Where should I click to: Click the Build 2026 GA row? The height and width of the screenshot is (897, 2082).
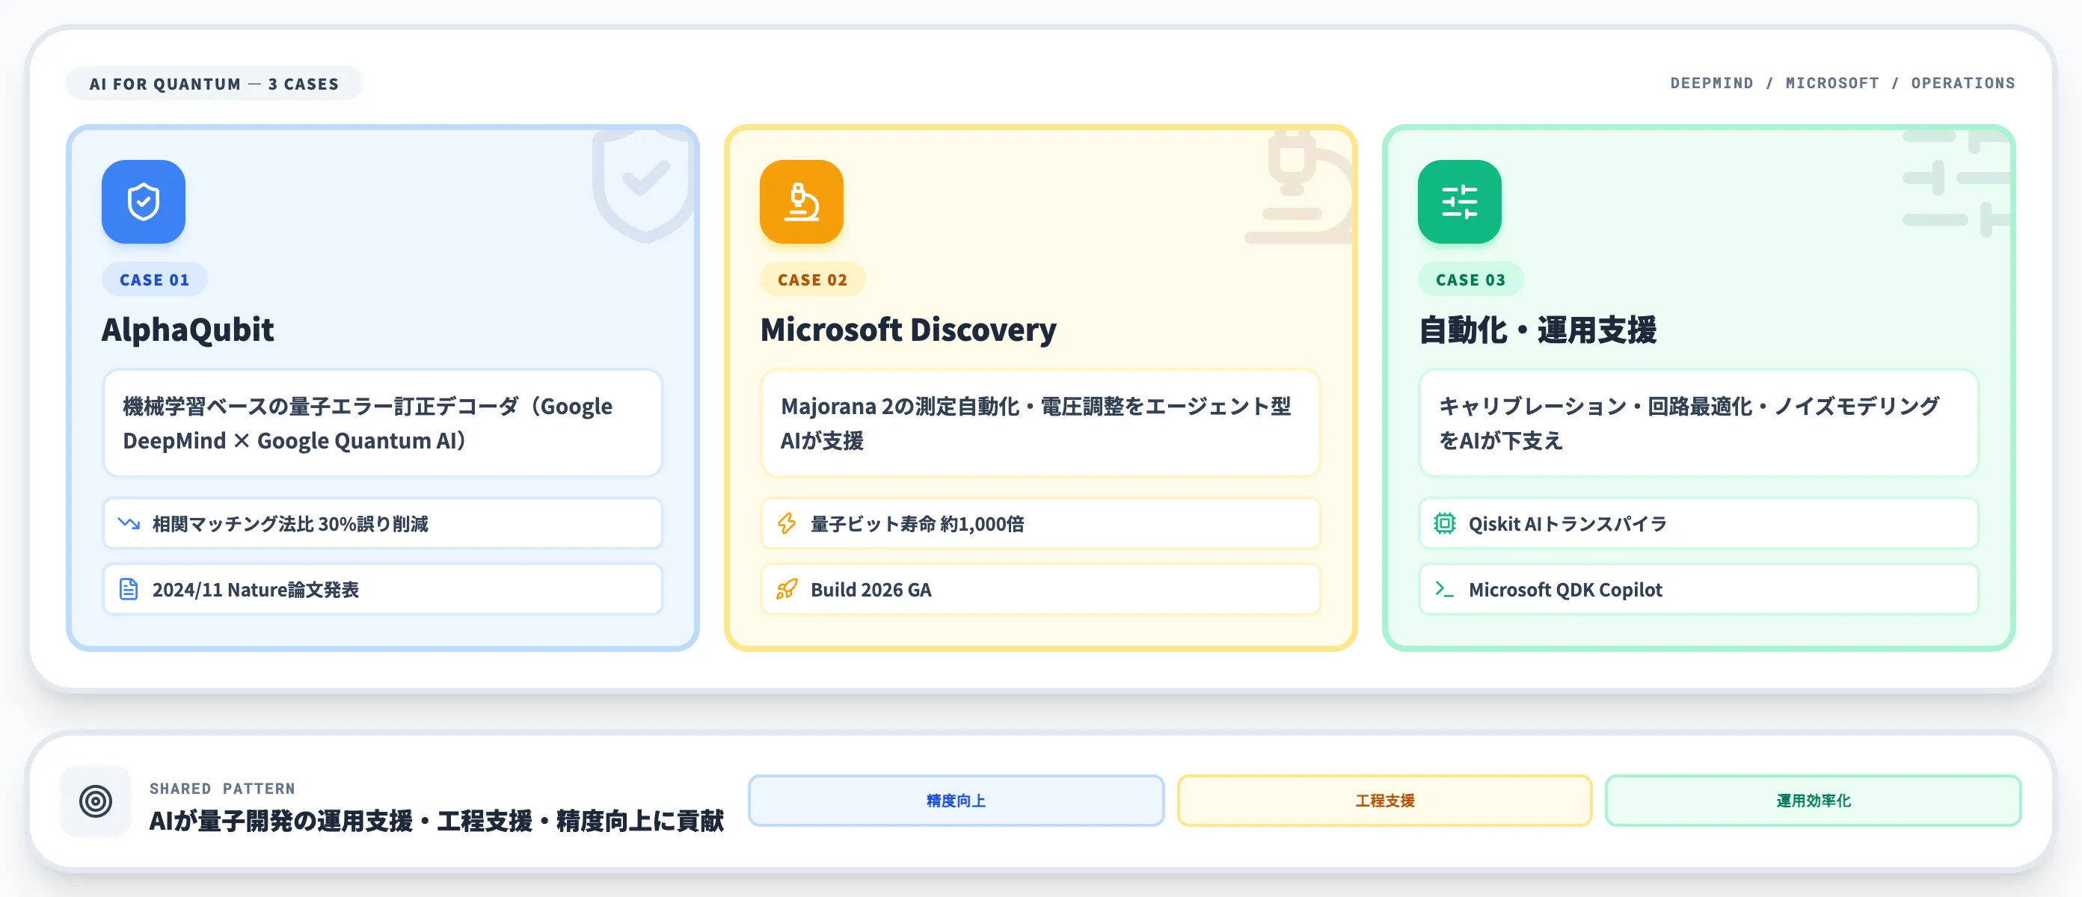[1040, 589]
